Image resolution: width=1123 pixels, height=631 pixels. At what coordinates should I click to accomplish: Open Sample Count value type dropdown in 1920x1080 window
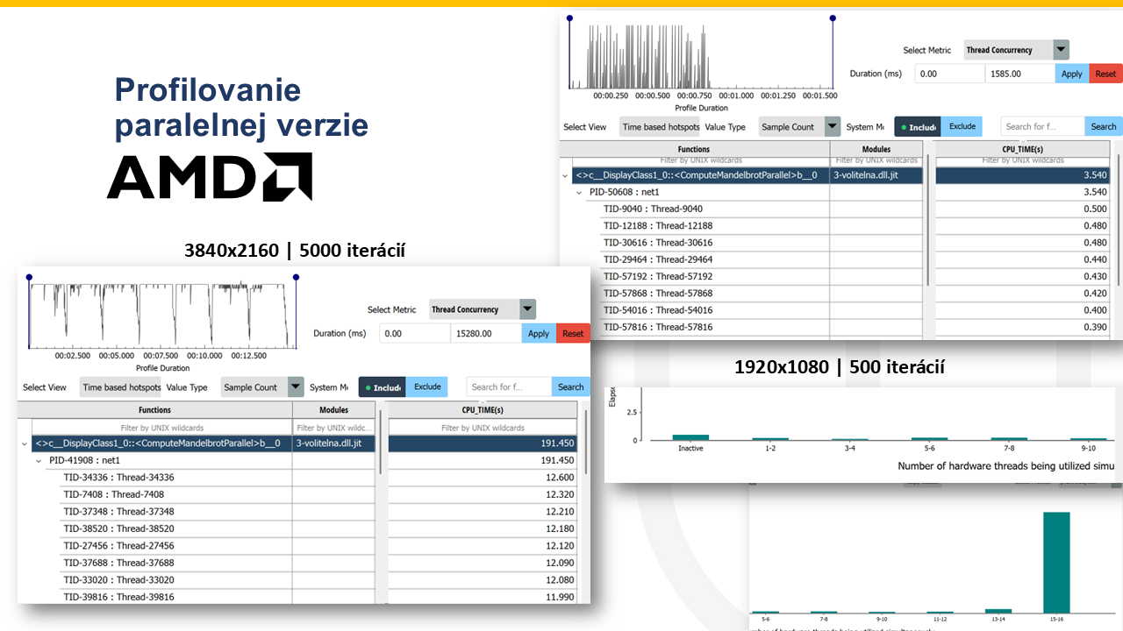[x=799, y=127]
